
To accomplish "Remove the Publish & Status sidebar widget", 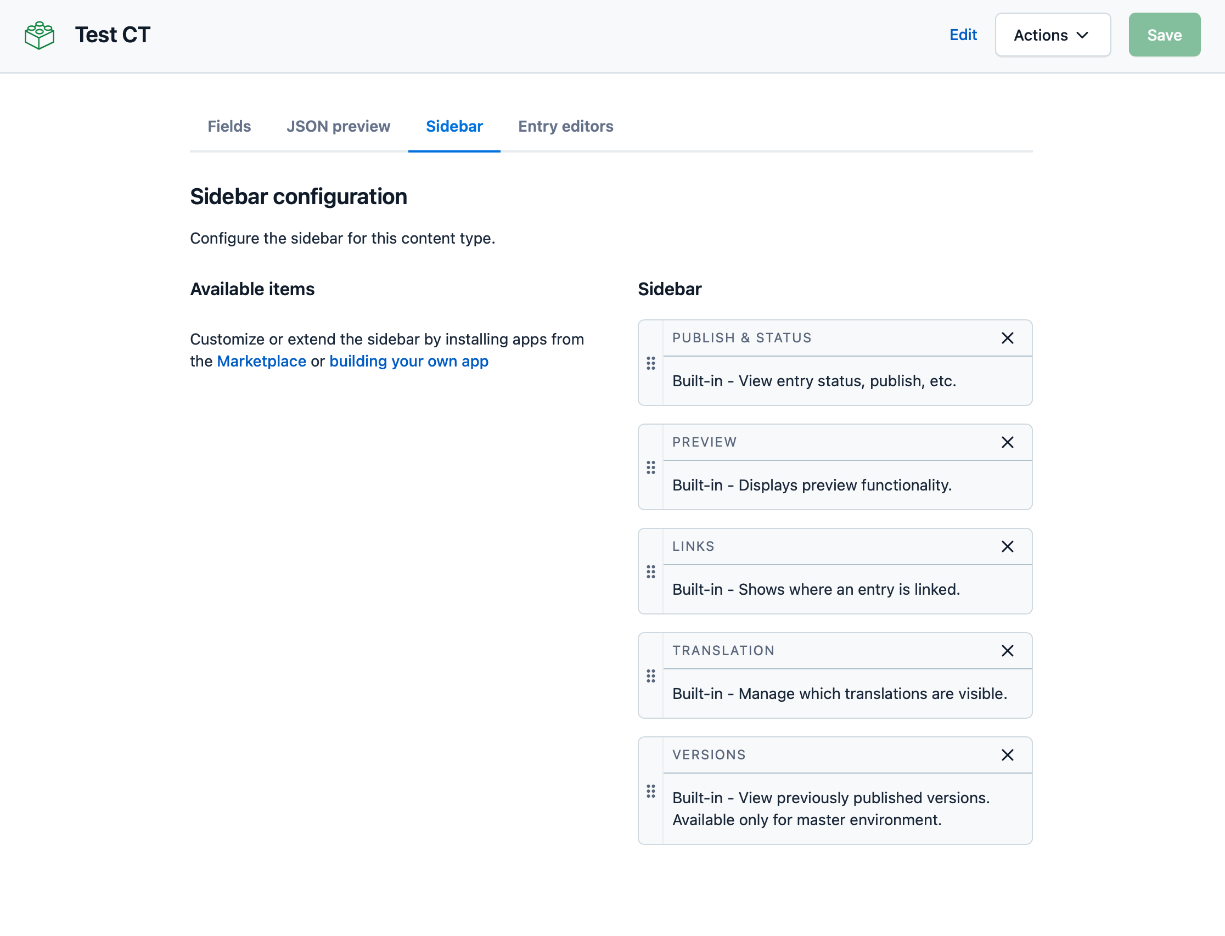I will [1008, 338].
